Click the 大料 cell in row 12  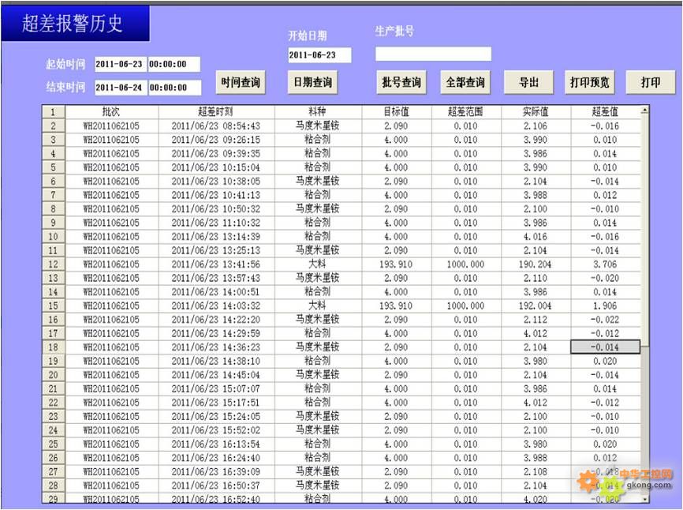317,264
